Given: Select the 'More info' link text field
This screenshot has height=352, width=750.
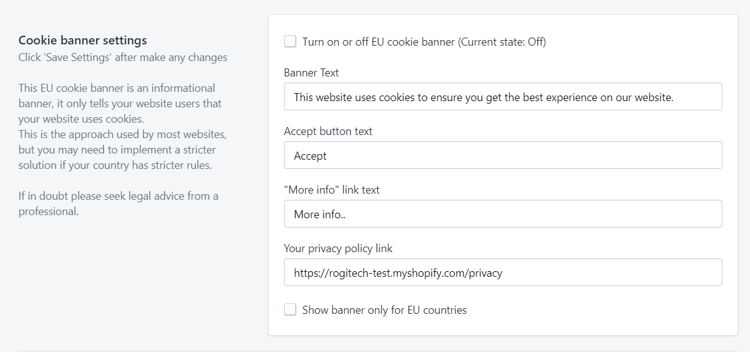Looking at the screenshot, I should point(502,214).
